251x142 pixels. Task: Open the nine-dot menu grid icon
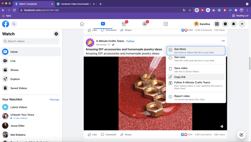click(217, 24)
